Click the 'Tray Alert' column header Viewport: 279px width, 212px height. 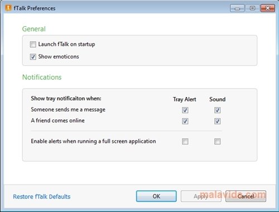(x=185, y=99)
